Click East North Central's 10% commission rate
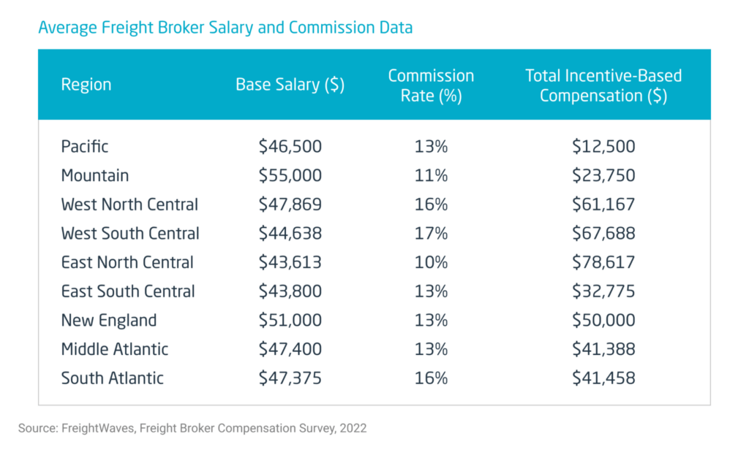The width and height of the screenshot is (749, 455). tap(431, 262)
